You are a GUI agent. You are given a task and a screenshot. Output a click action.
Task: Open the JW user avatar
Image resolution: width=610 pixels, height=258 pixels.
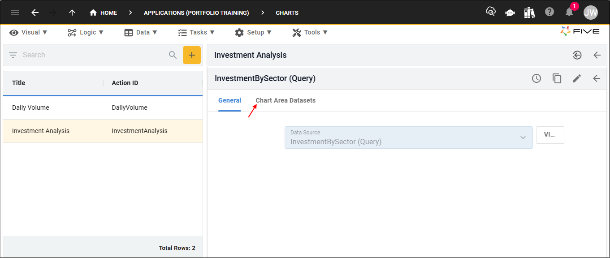[591, 13]
